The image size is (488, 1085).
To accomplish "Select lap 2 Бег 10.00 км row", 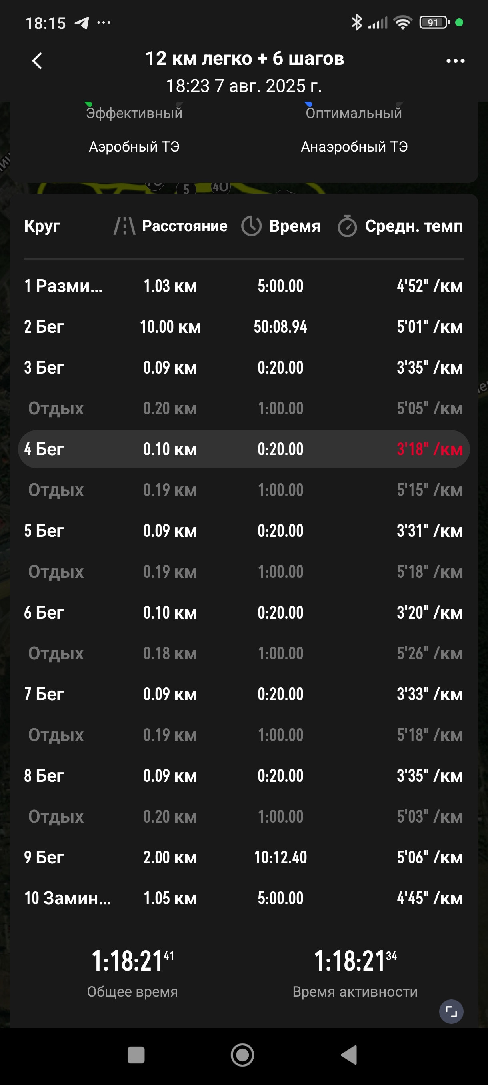I will (x=244, y=327).
